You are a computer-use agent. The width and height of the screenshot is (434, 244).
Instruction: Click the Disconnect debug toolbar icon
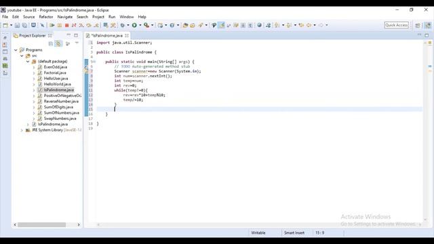click(74, 25)
